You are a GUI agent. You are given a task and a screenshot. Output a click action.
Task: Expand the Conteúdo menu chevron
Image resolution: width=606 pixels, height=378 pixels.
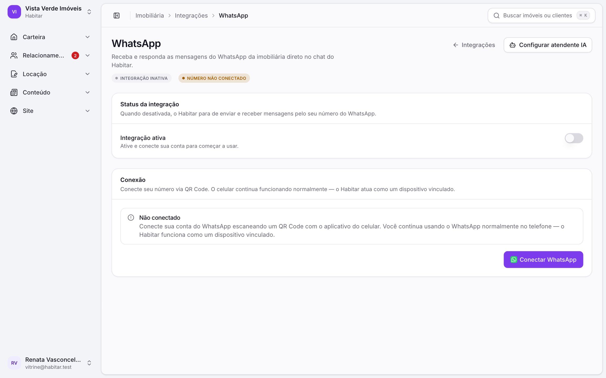click(88, 92)
